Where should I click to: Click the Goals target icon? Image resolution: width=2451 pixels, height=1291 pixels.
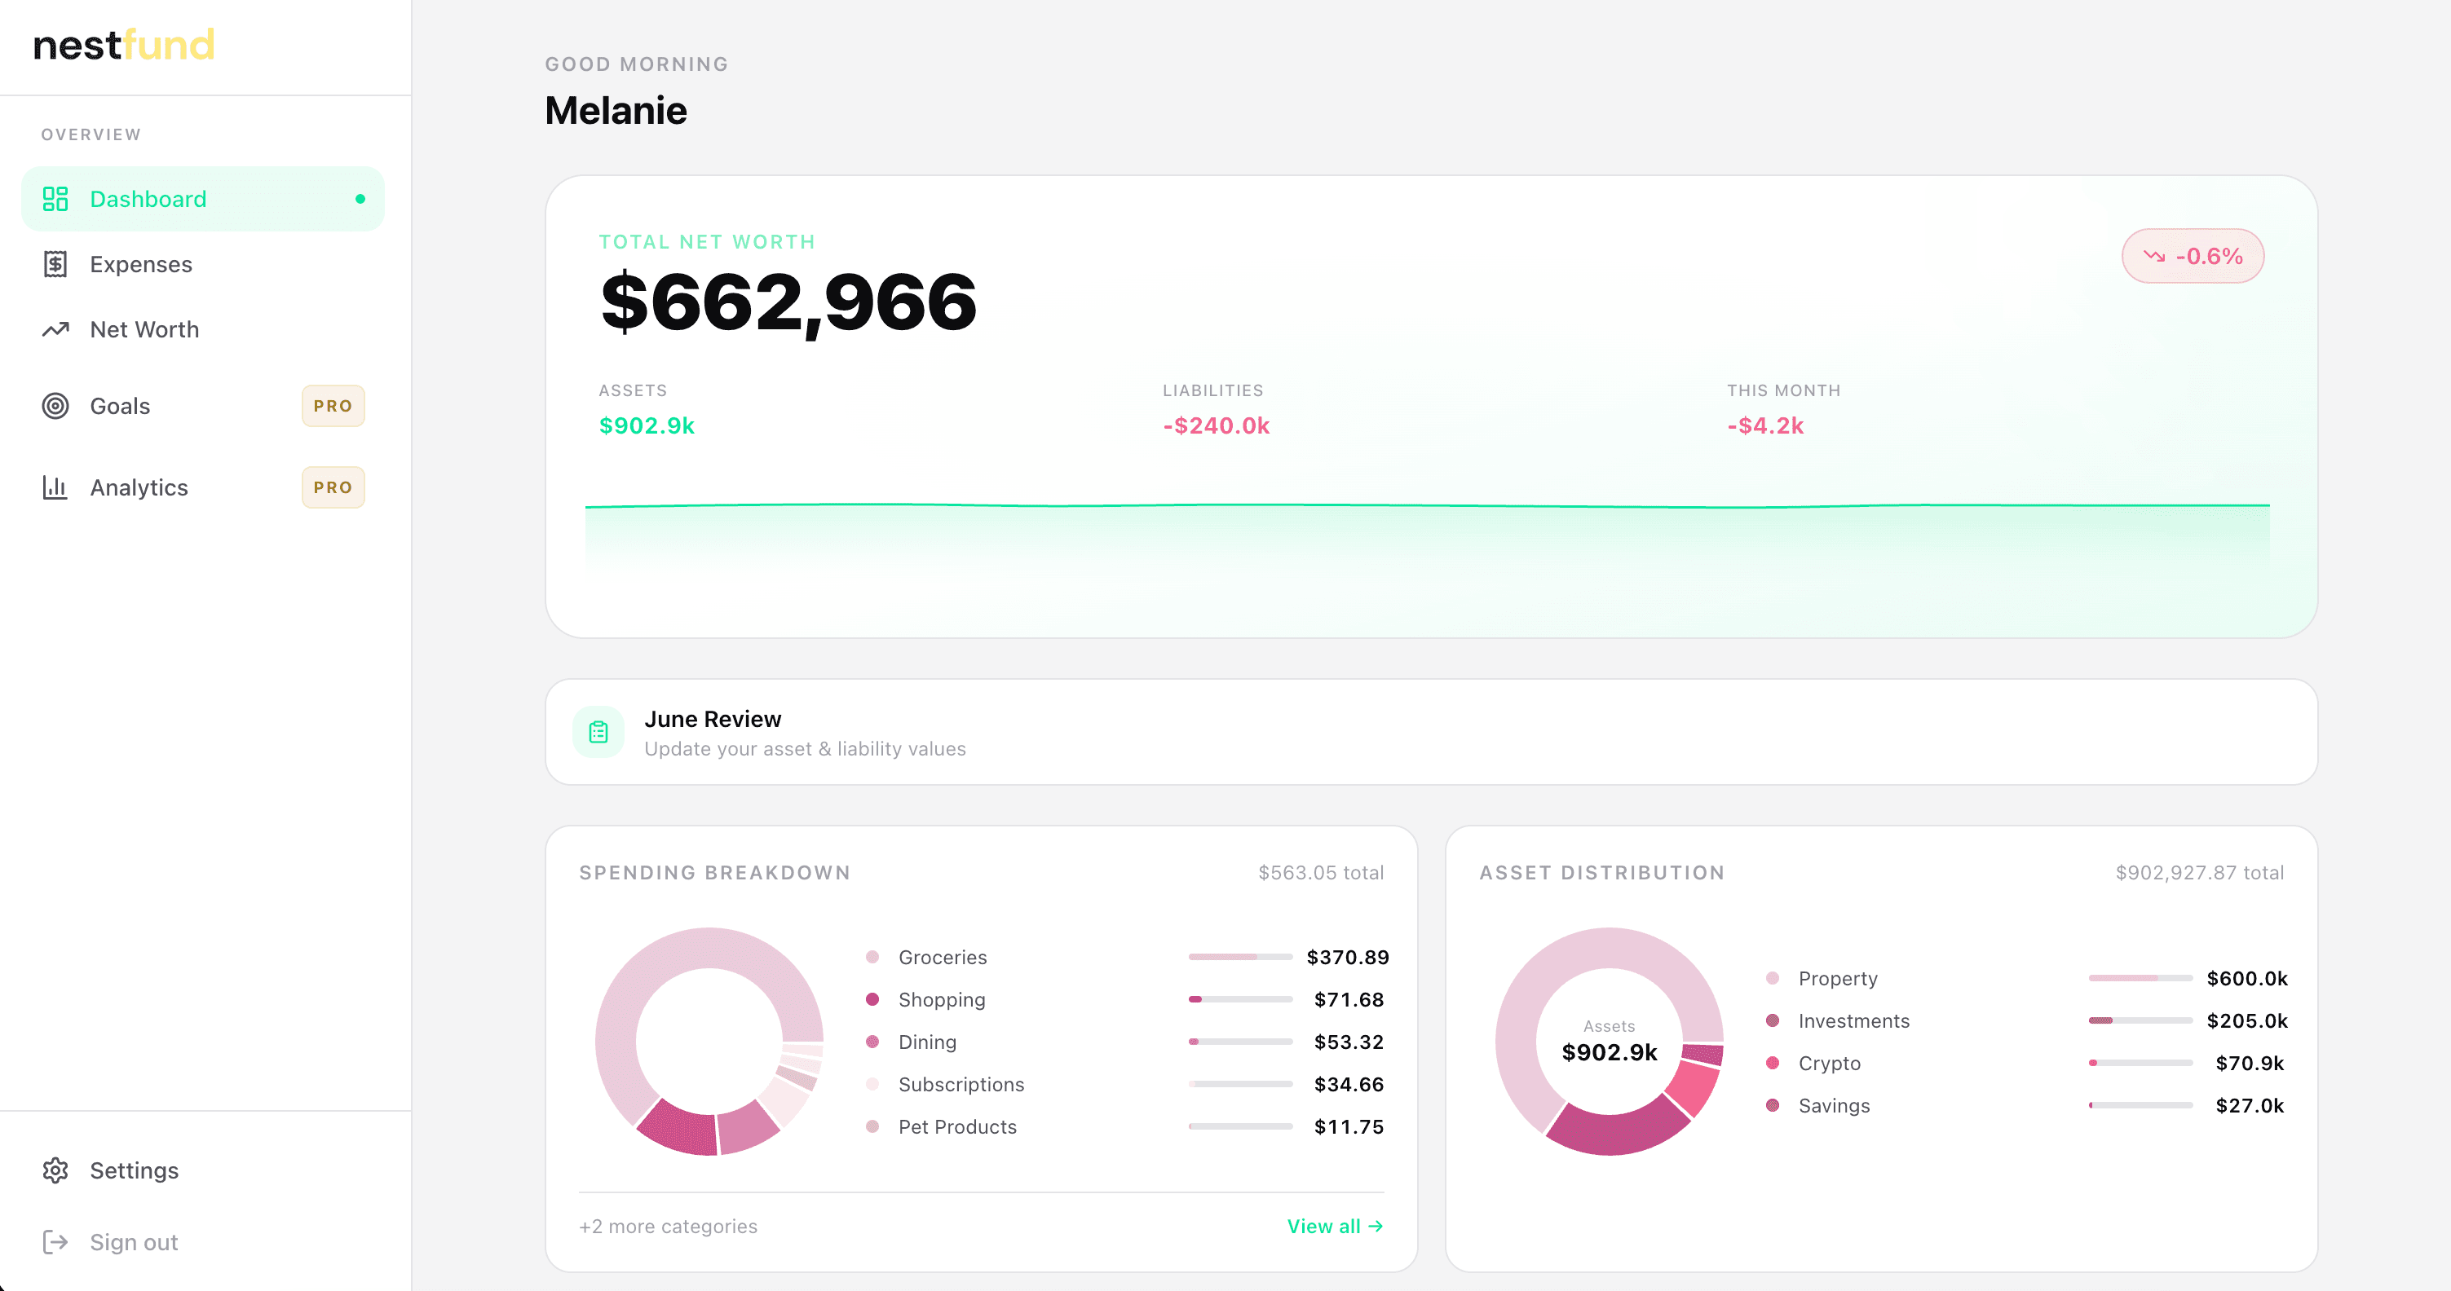point(55,406)
